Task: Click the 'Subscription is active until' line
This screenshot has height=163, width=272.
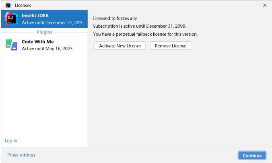Action: [139, 26]
